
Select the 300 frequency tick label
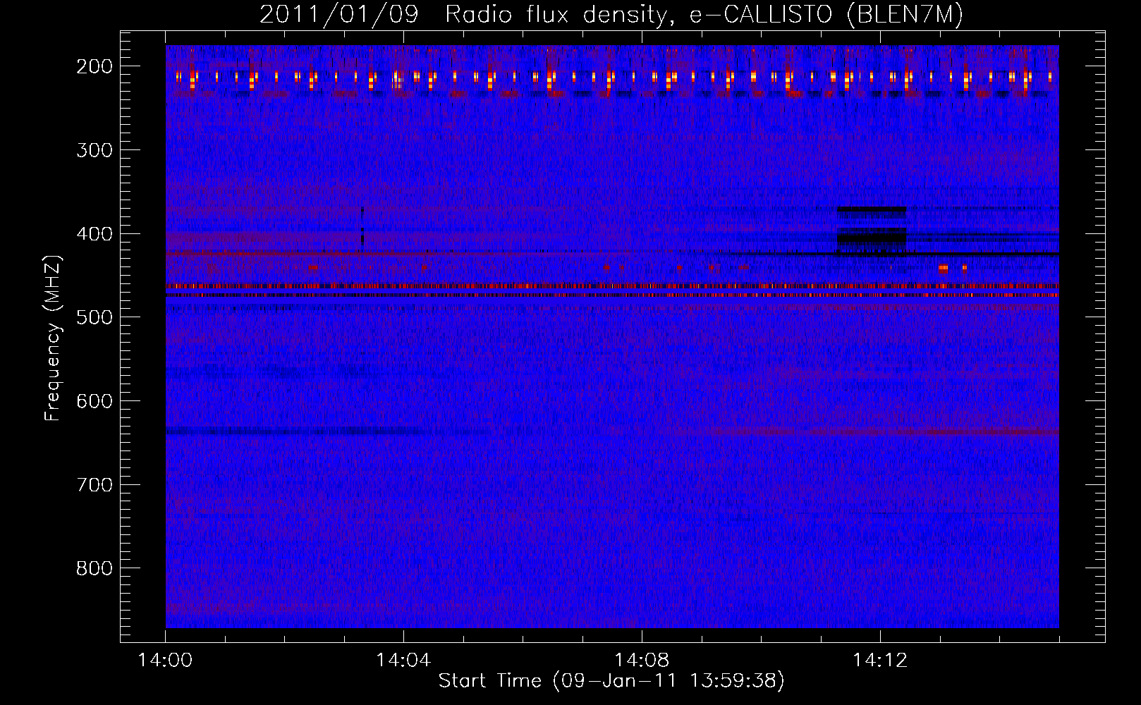94,150
